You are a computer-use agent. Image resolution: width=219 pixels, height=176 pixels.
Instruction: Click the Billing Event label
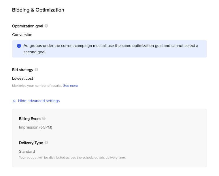[30, 119]
